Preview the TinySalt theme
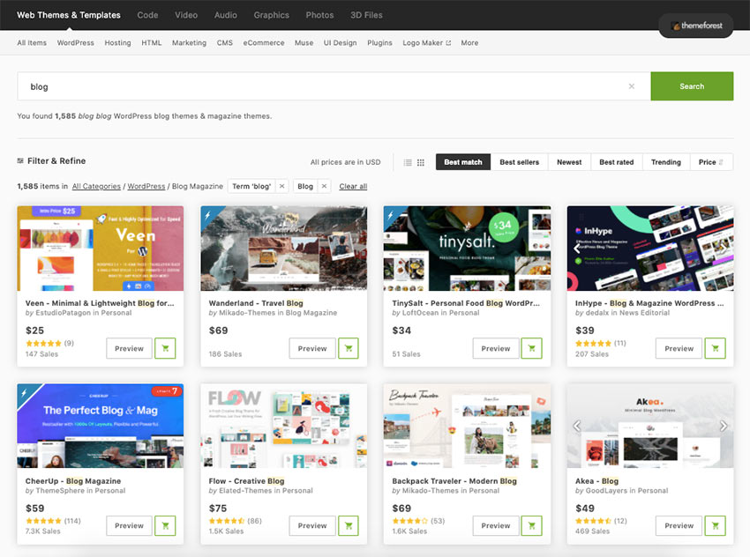Image resolution: width=750 pixels, height=557 pixels. point(496,348)
